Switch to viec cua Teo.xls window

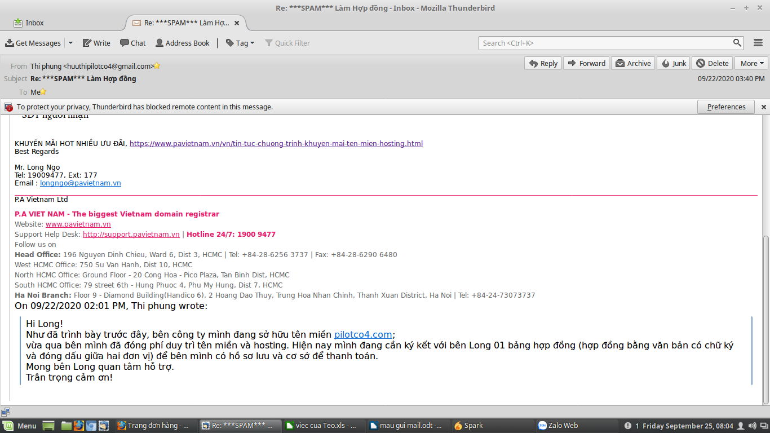pyautogui.click(x=323, y=426)
